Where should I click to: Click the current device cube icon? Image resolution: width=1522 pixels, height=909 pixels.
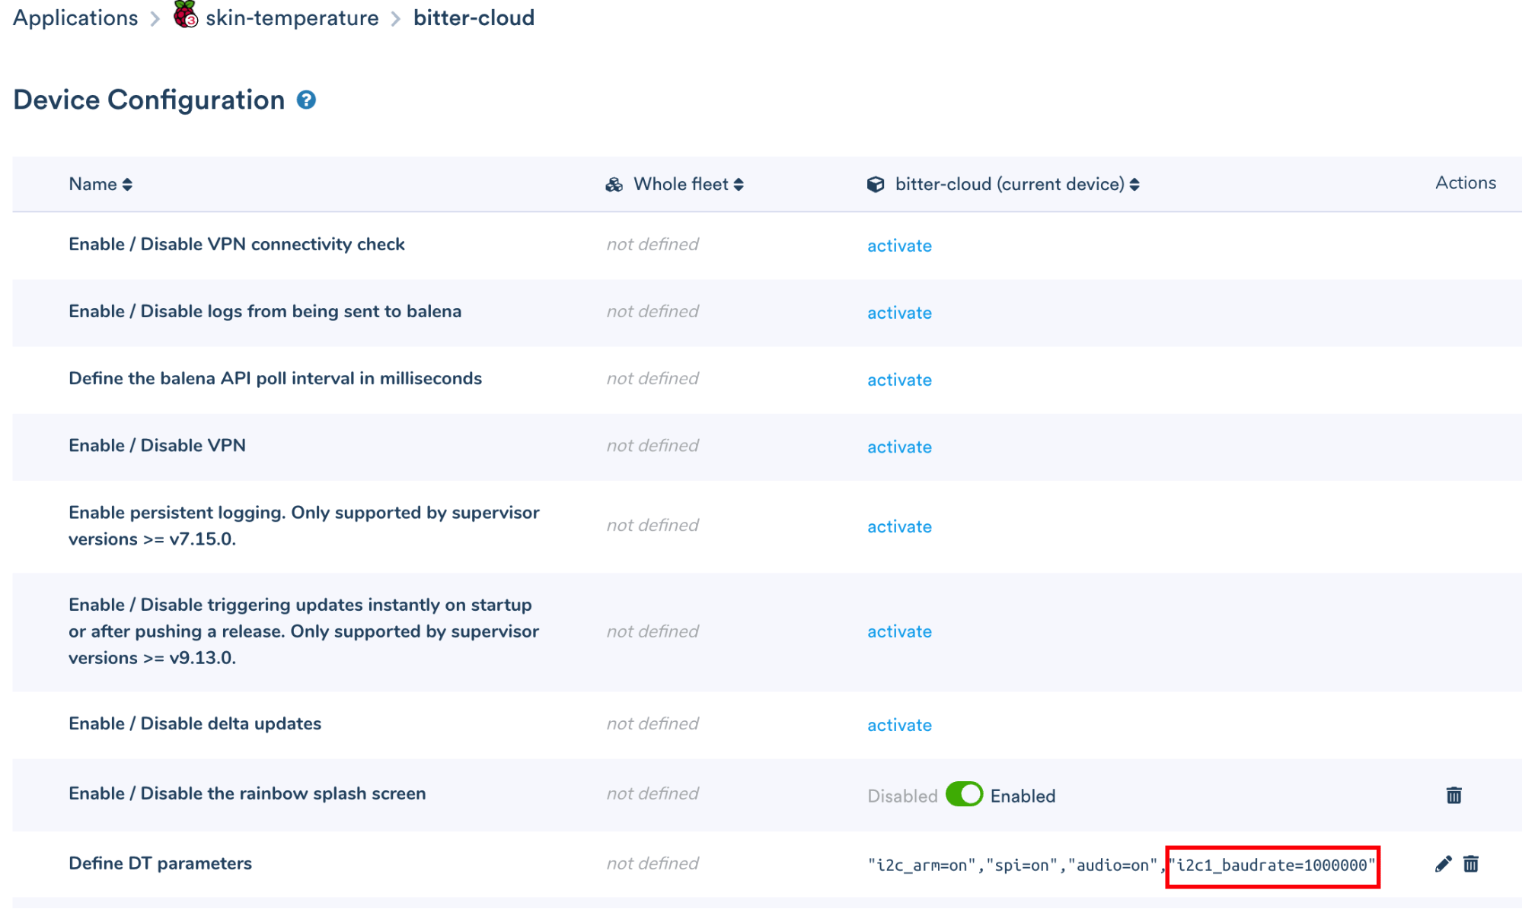pyautogui.click(x=876, y=185)
